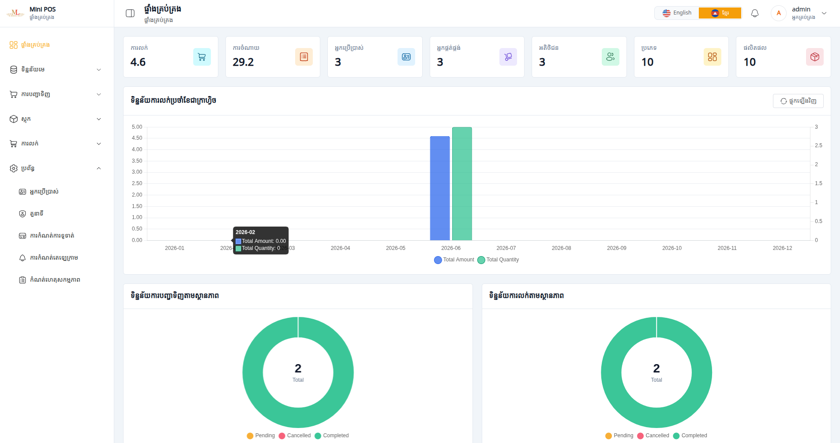Toggle Total Quantity series in chart legend
The width and height of the screenshot is (840, 443).
[x=499, y=260]
